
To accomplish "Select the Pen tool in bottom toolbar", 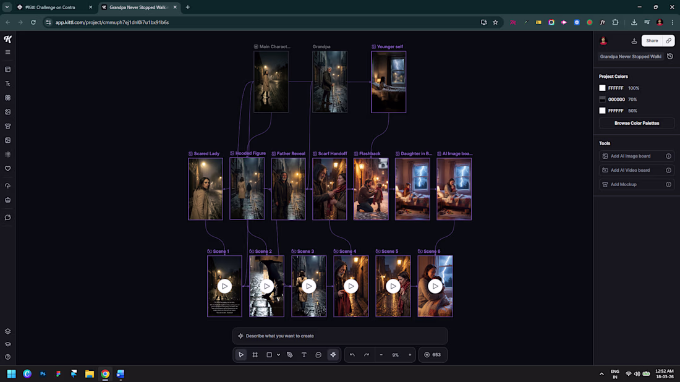I will [290, 355].
